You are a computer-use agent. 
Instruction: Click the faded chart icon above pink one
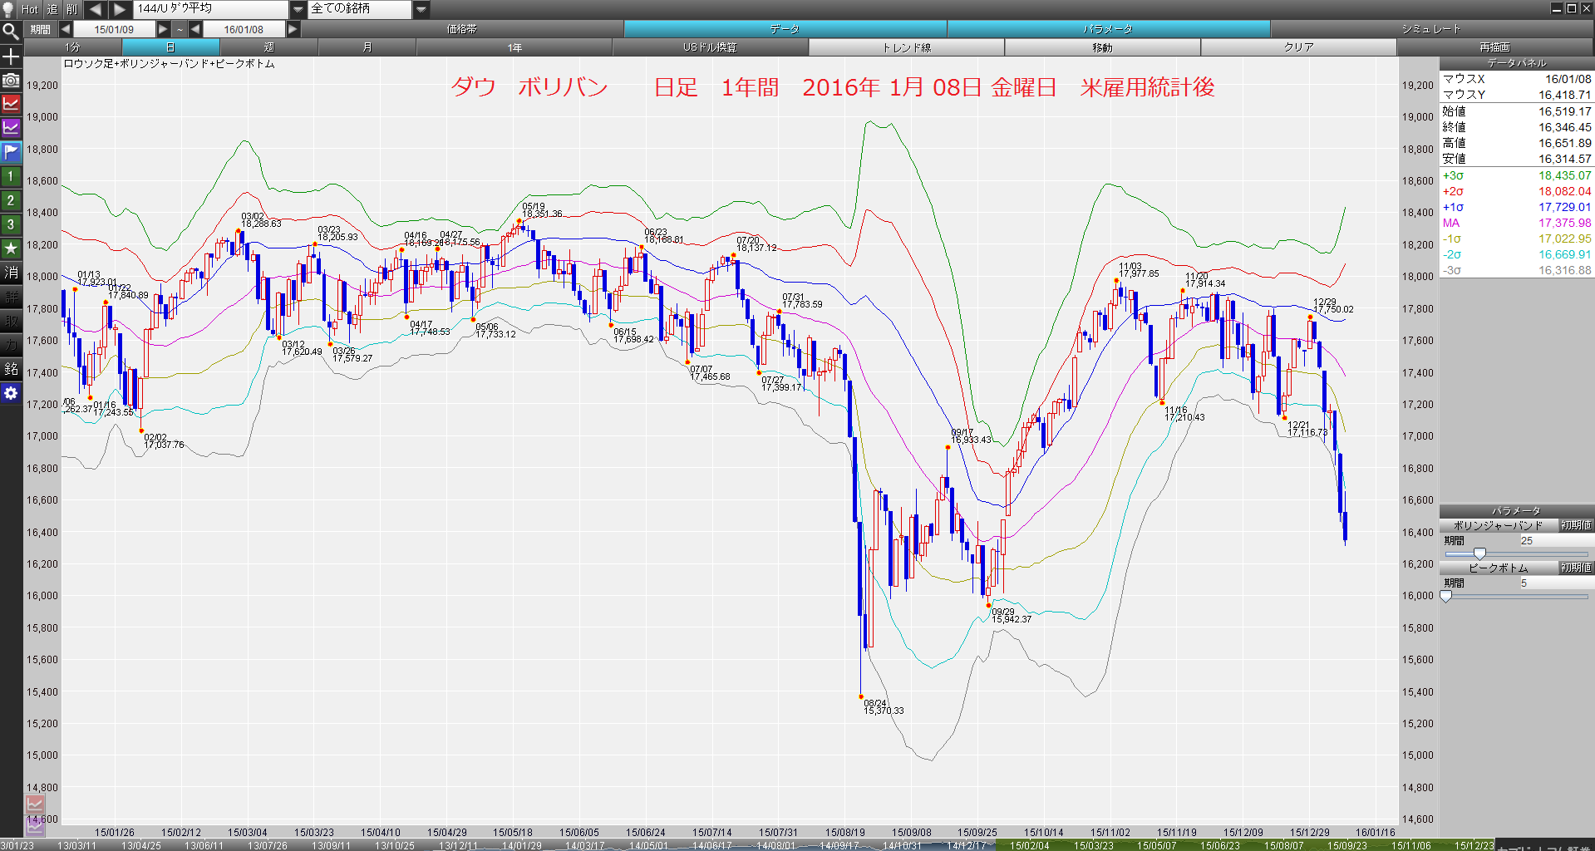[x=35, y=804]
